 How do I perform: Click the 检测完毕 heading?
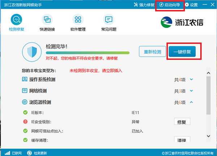point(56,46)
